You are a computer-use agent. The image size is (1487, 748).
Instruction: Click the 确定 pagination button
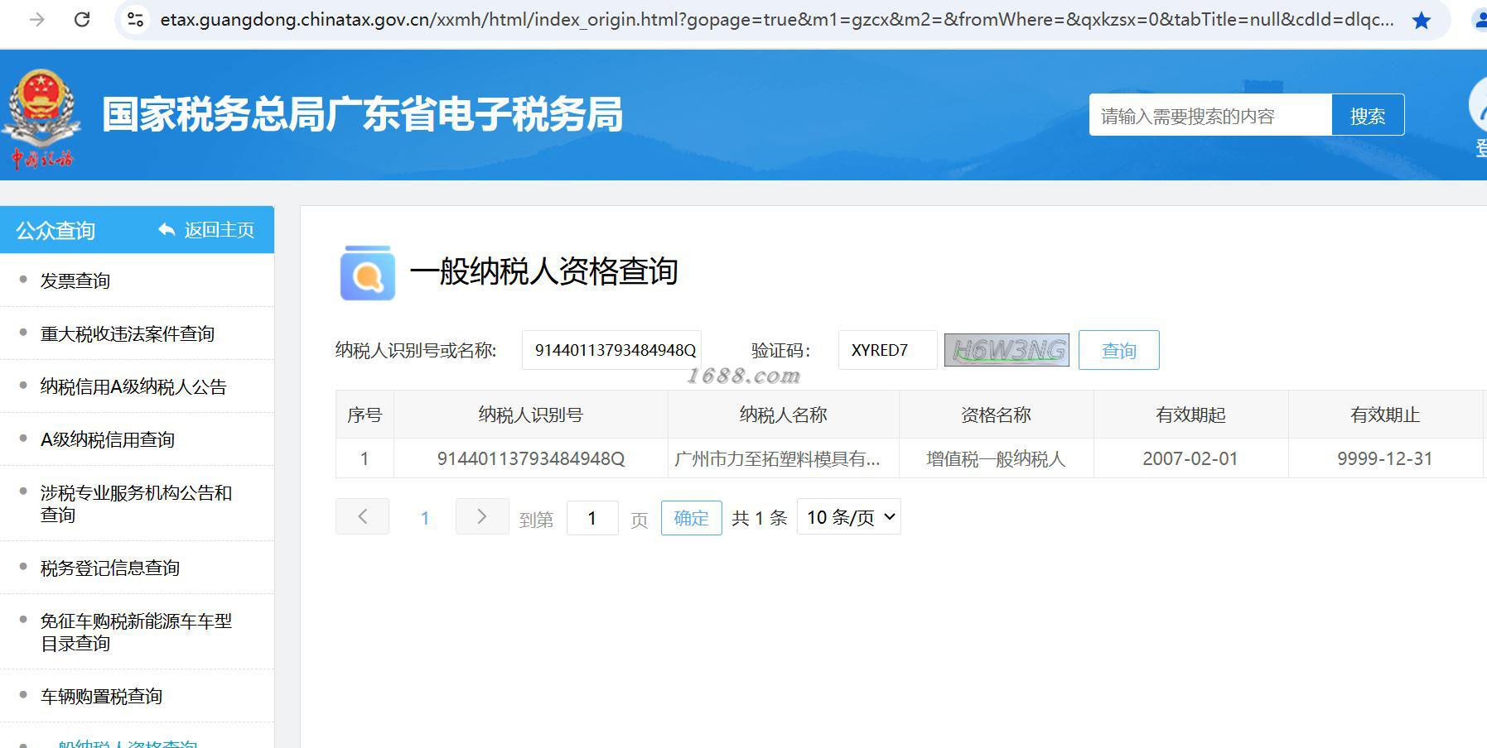click(x=691, y=518)
